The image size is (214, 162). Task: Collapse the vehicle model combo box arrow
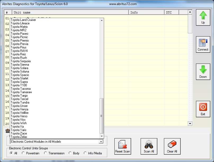click(101, 142)
